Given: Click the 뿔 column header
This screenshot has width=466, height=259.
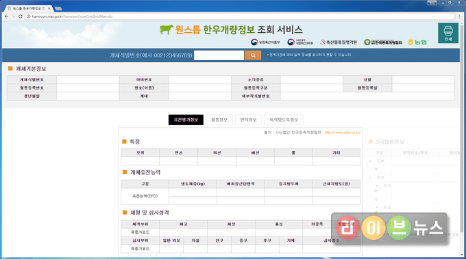Looking at the screenshot, I should tap(293, 153).
